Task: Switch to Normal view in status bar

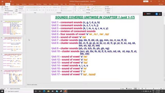Action: click(x=135, y=89)
